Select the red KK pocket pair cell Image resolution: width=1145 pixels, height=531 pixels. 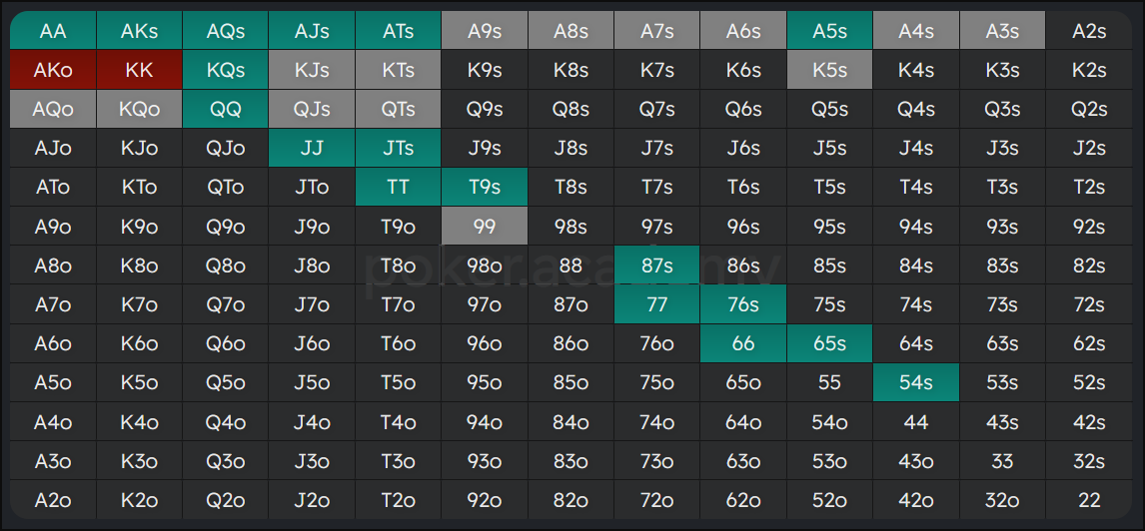(140, 70)
